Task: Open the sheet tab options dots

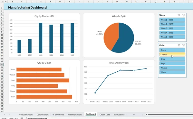Action: 143,115
